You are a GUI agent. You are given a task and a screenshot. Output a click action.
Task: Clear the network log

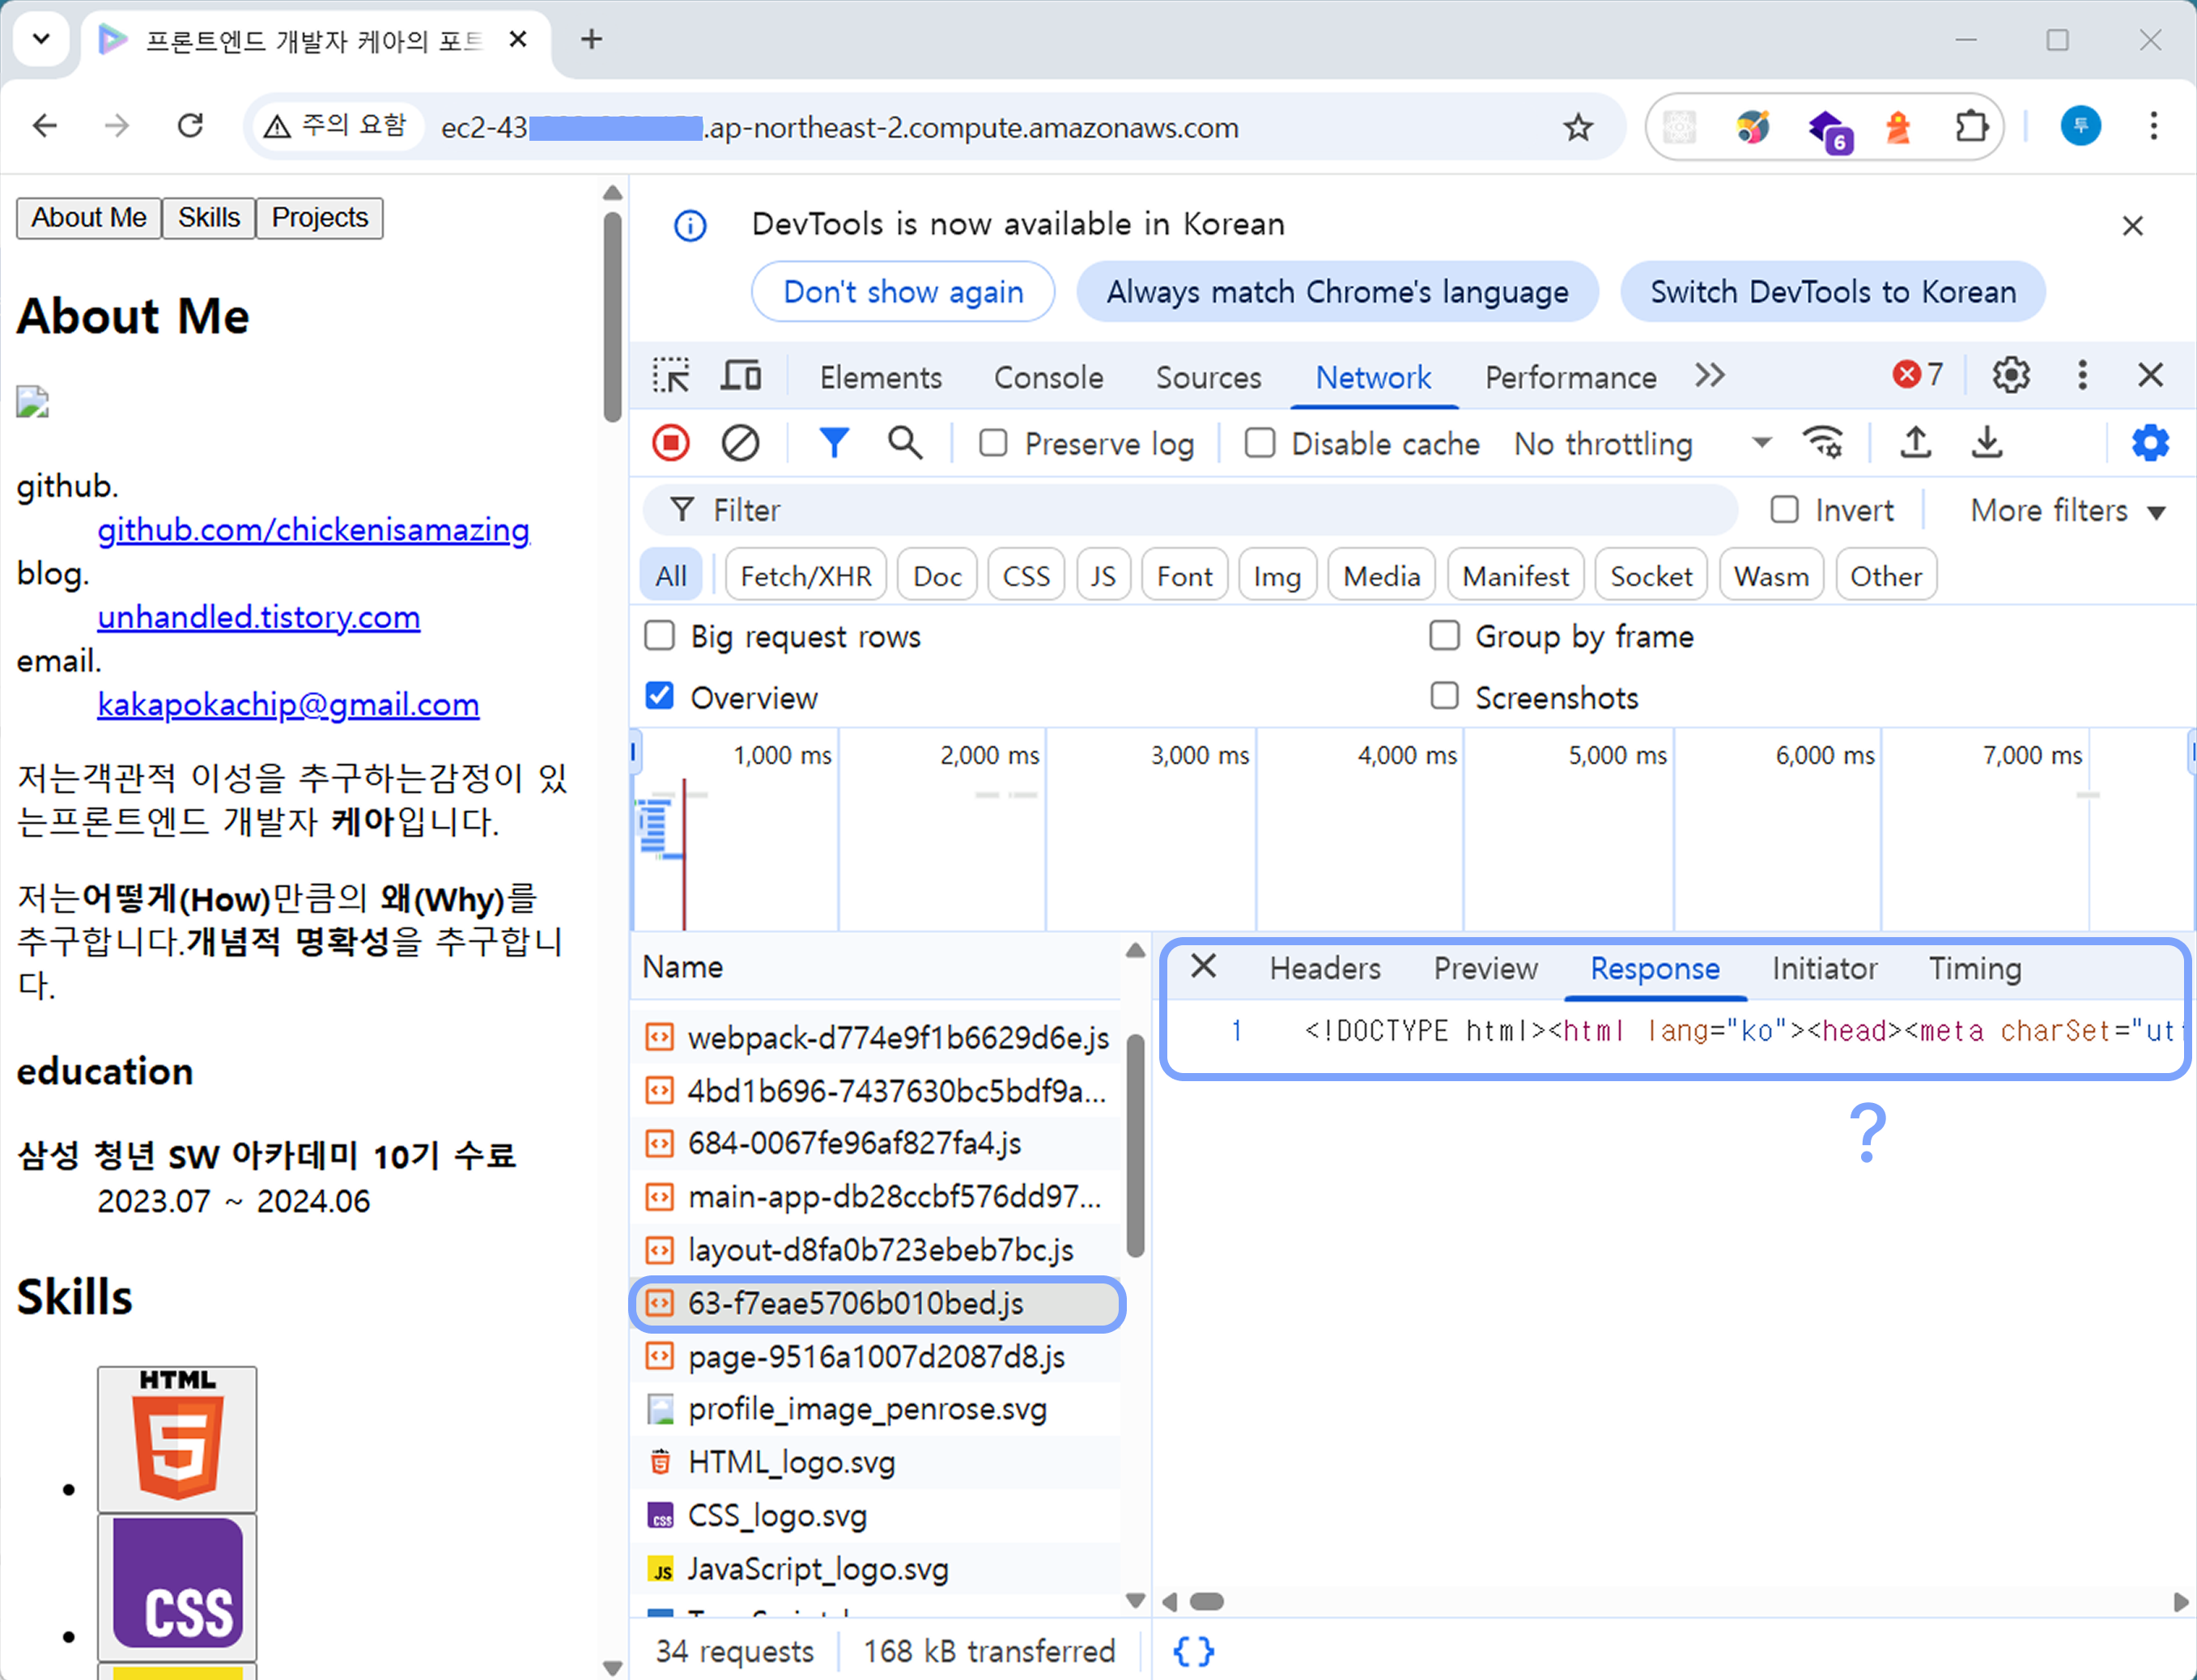(741, 443)
